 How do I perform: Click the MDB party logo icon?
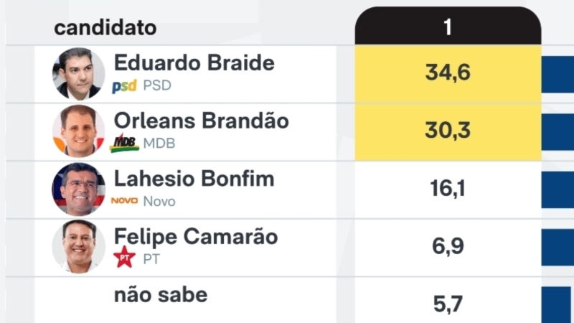125,143
